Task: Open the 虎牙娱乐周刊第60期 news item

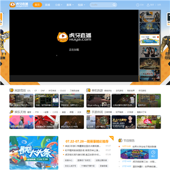Action: (83, 154)
